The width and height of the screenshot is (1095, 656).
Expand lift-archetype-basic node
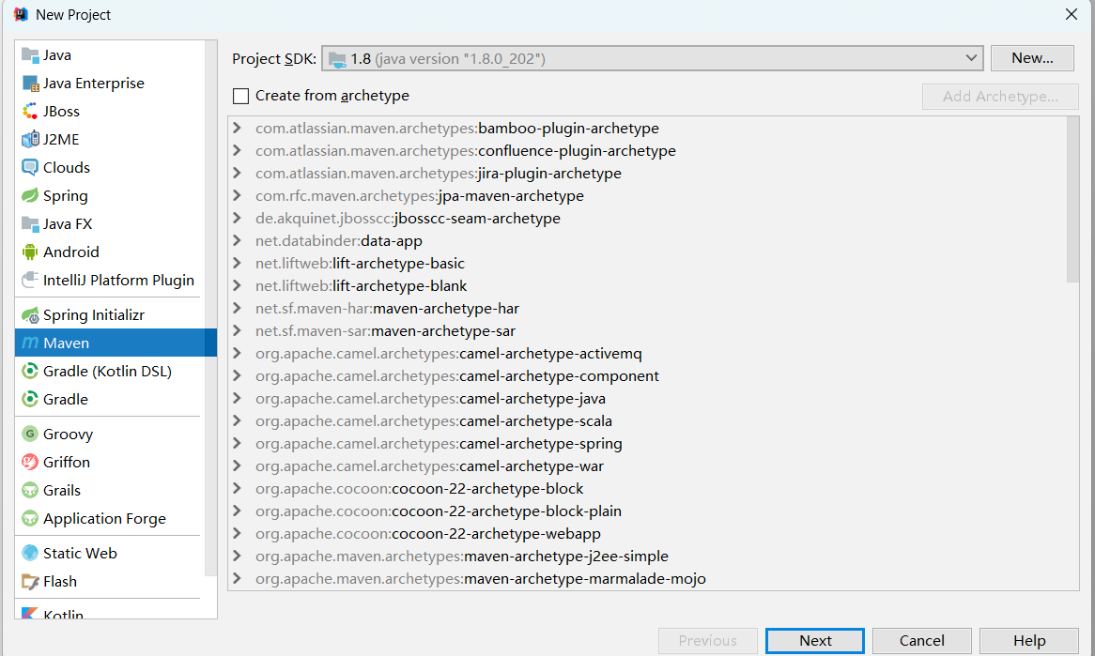point(237,263)
